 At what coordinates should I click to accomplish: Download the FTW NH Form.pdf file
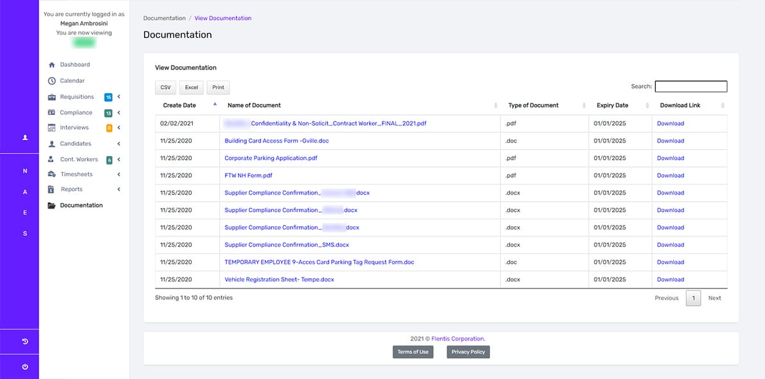pos(670,175)
